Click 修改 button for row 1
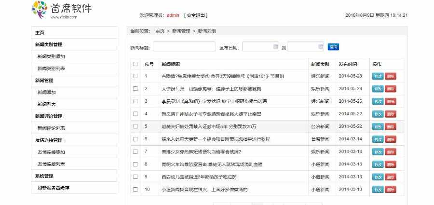This screenshot has width=434, height=205. tap(378, 76)
